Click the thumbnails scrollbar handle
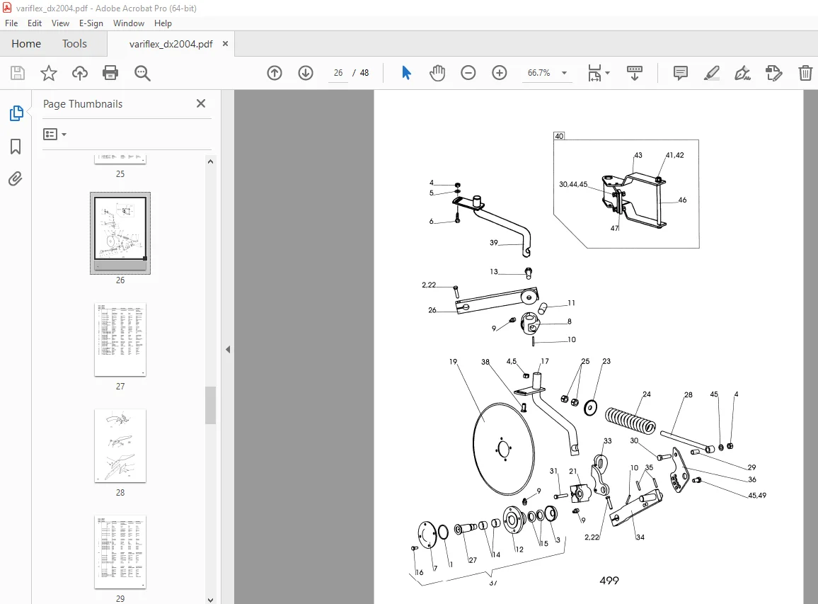This screenshot has height=604, width=818. point(210,405)
